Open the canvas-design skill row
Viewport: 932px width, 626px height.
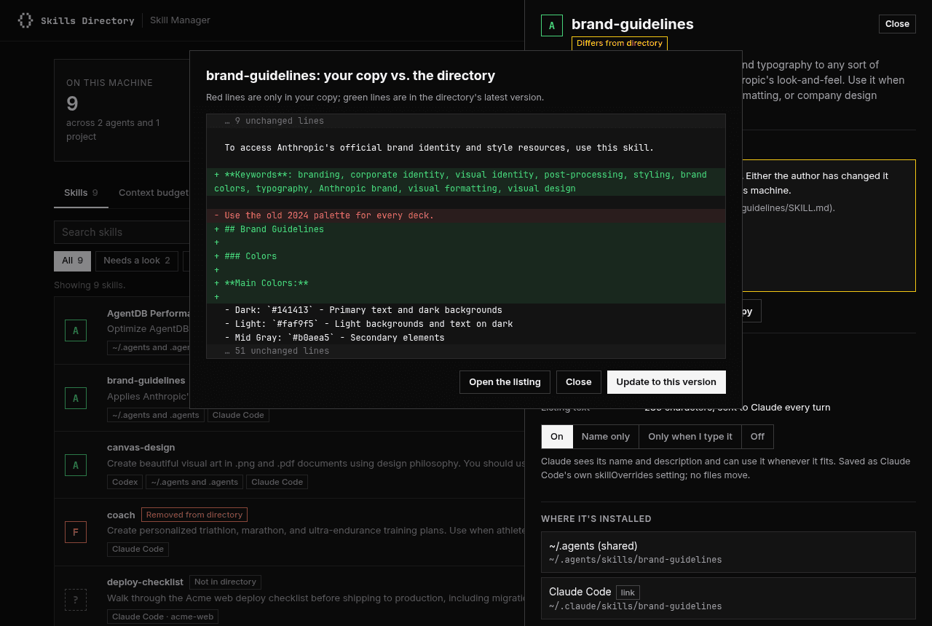[x=289, y=464]
